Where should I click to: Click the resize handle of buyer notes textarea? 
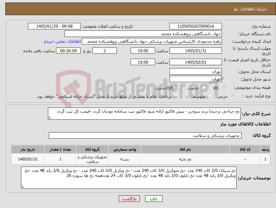tap(23, 187)
